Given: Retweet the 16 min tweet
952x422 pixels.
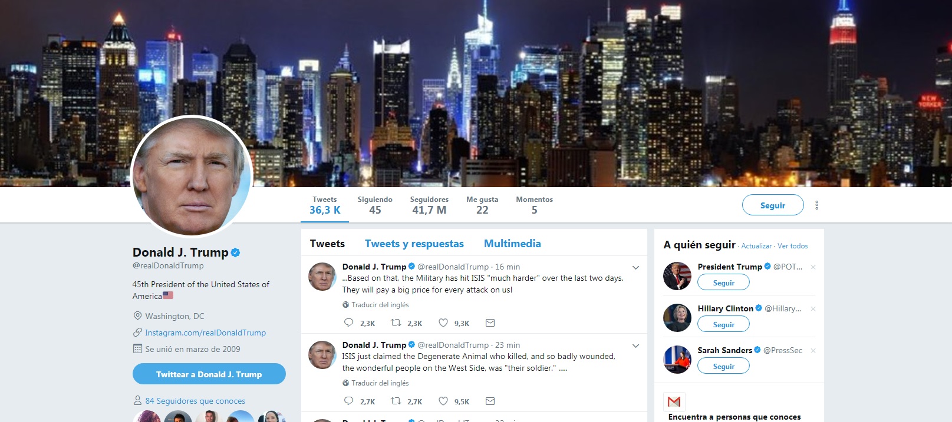Looking at the screenshot, I should point(396,323).
